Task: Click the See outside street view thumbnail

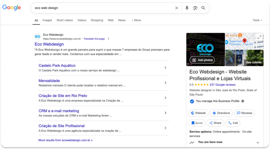Action: point(244,58)
